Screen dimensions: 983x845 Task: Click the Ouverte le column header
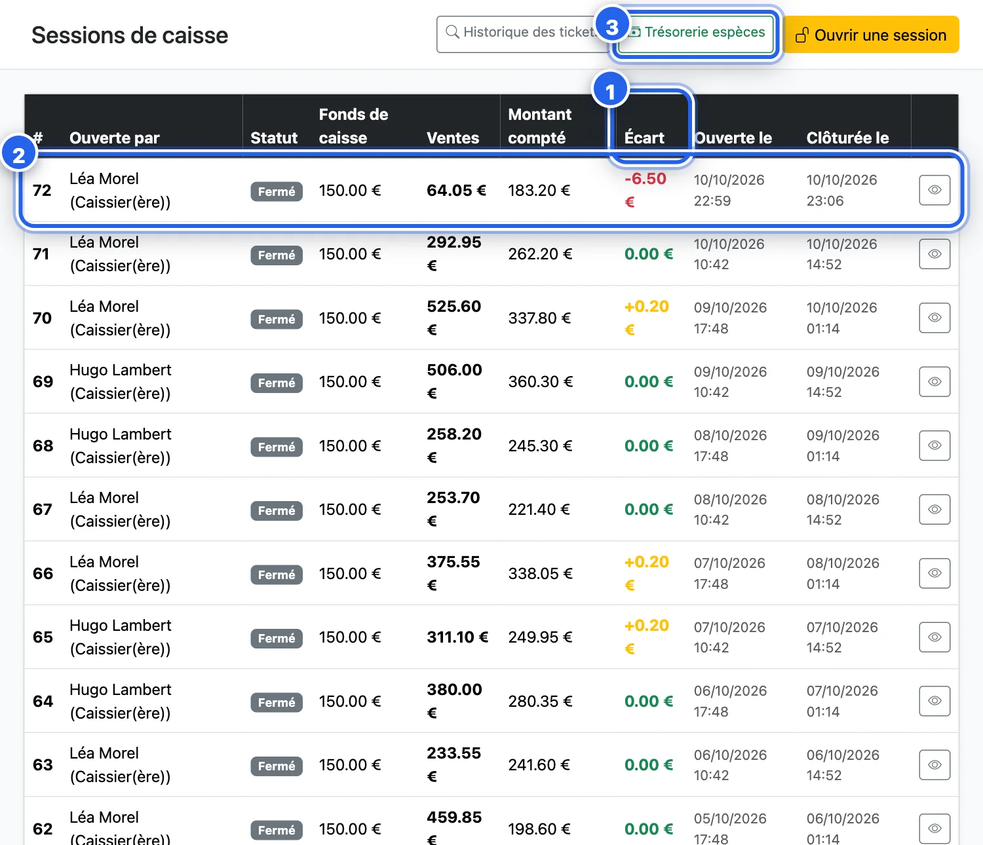pyautogui.click(x=733, y=138)
